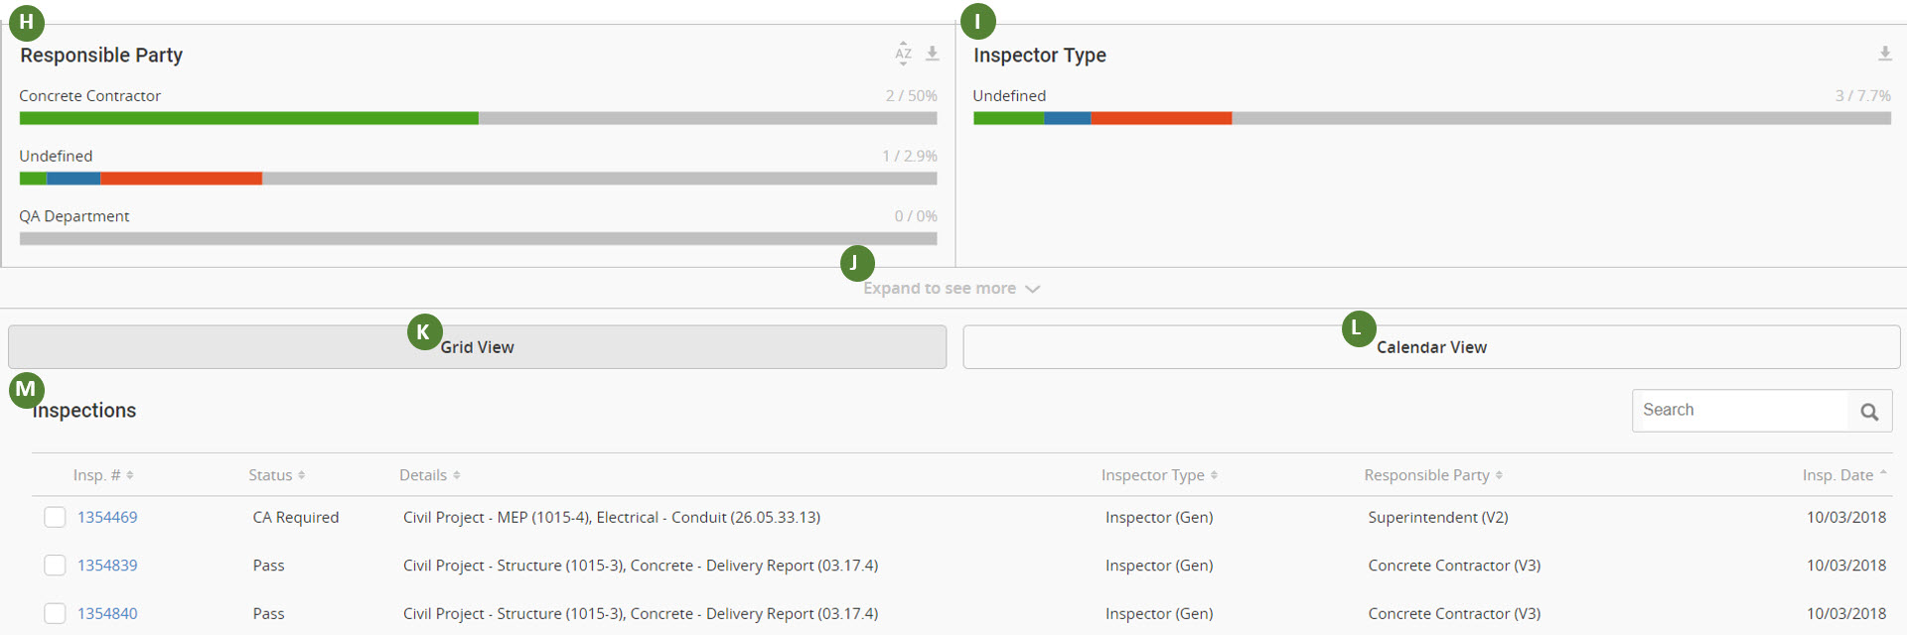
Task: Download the Responsible Party chart data
Action: pyautogui.click(x=933, y=54)
